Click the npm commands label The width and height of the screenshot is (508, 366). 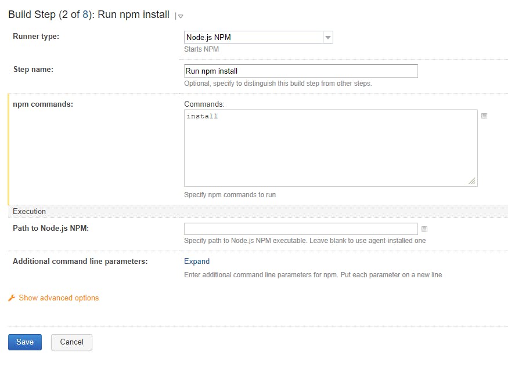43,104
